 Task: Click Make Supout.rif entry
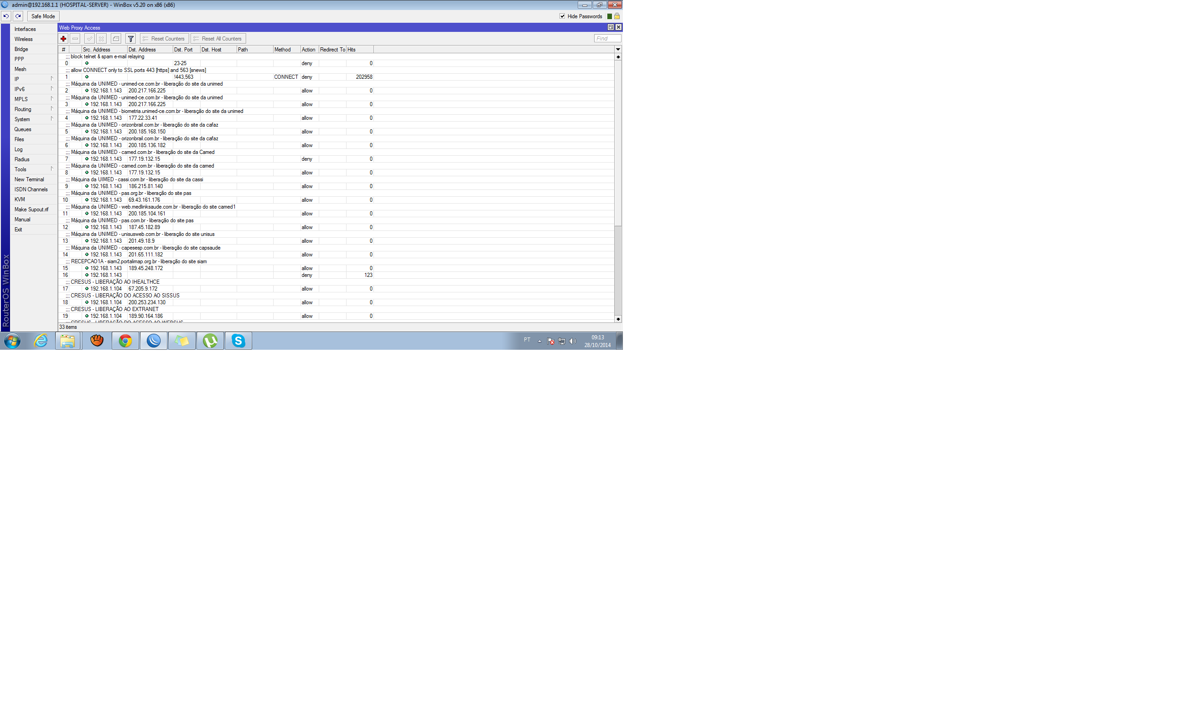click(33, 209)
